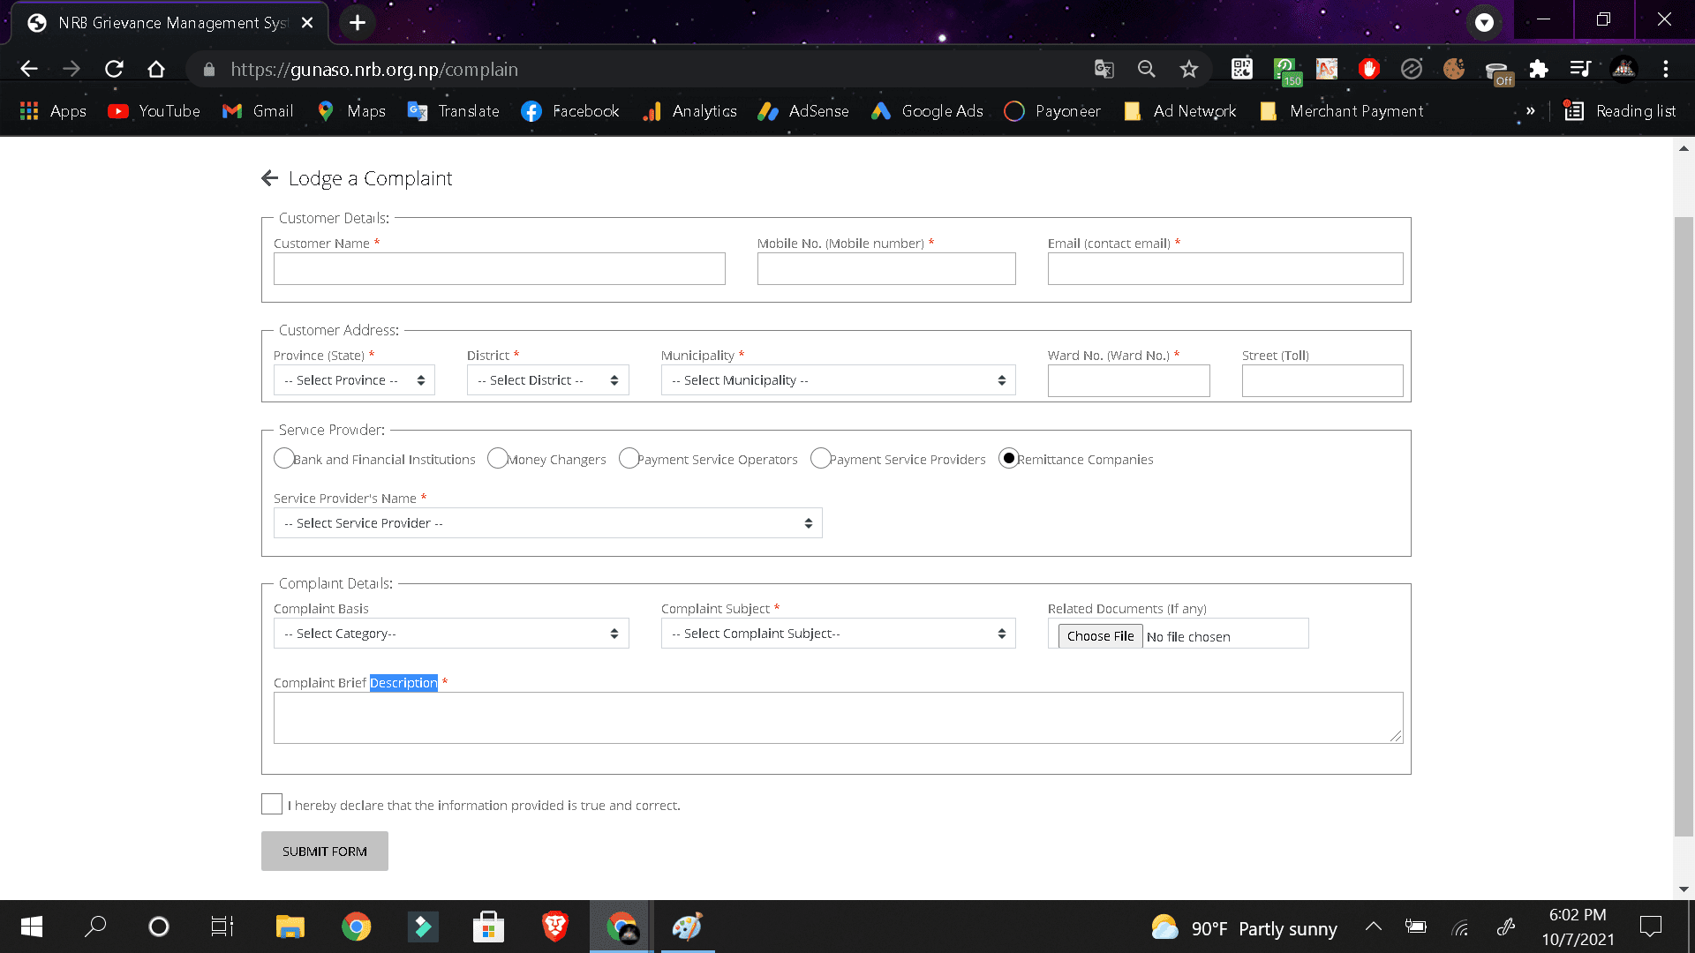Open the Extensions puzzle-piece icon
Screen dimensions: 1695x953
(x=1539, y=69)
